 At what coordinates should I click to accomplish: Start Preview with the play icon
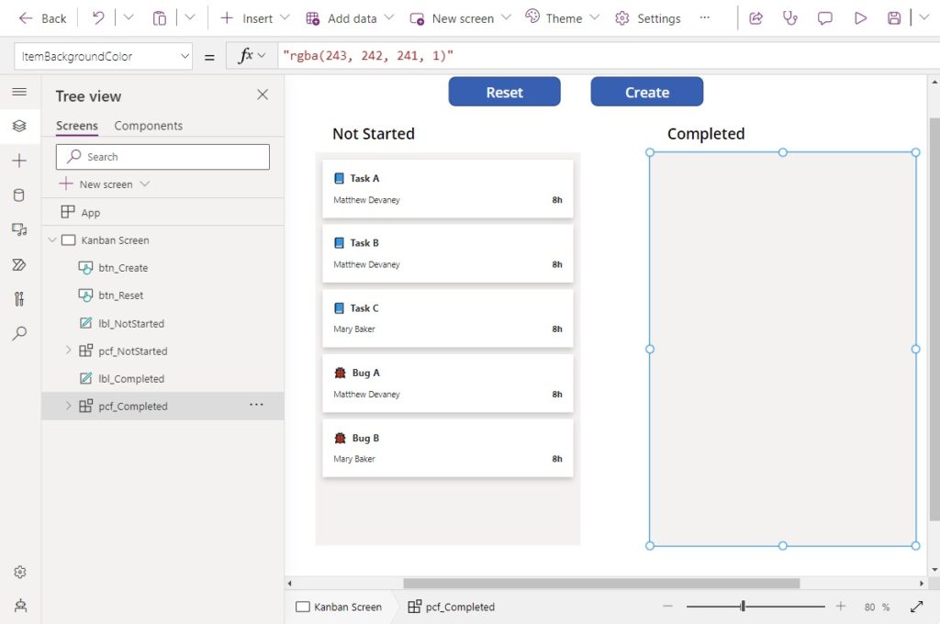pyautogui.click(x=862, y=17)
